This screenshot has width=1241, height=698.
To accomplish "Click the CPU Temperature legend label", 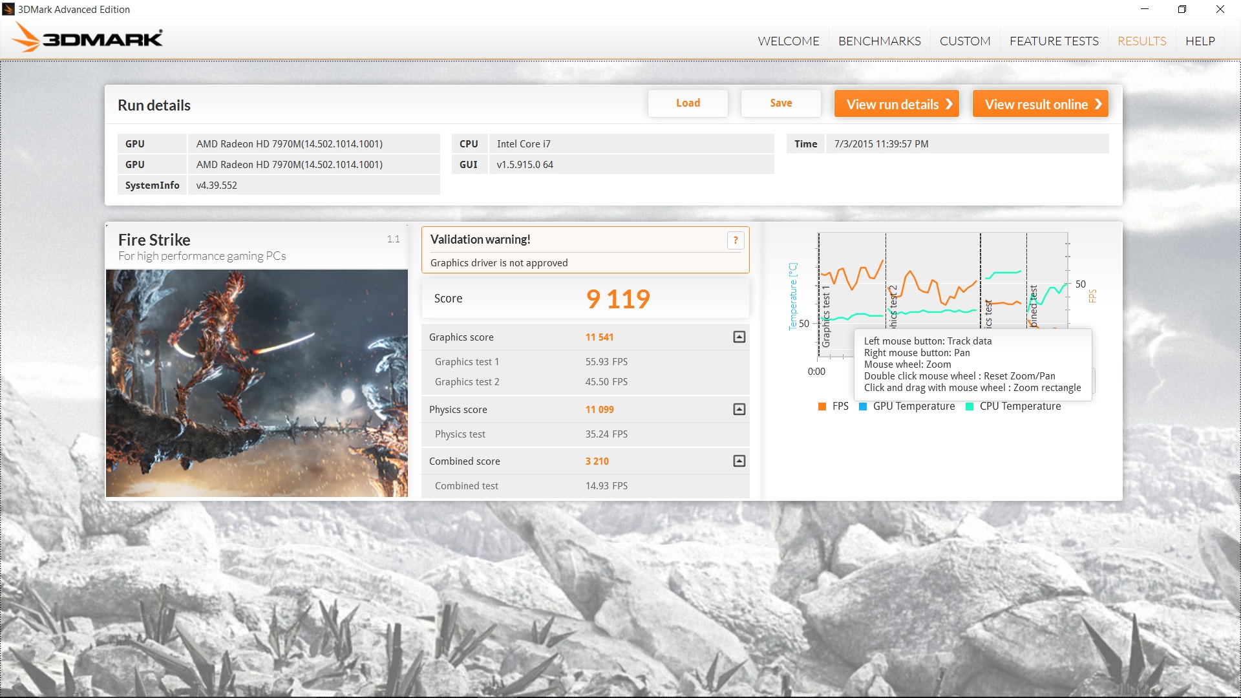I will click(x=1020, y=407).
